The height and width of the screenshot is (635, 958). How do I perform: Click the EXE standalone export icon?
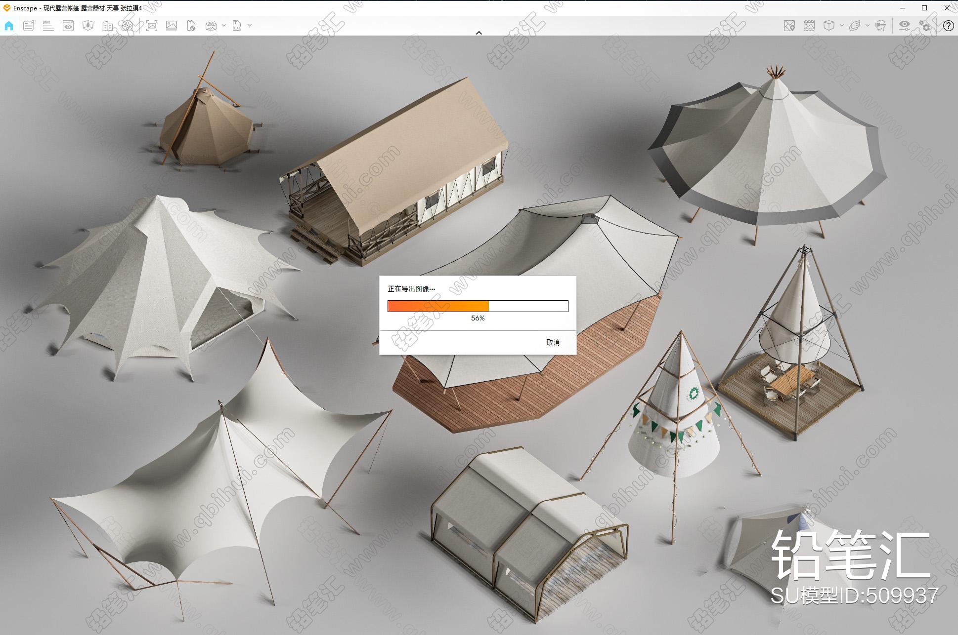[x=237, y=26]
